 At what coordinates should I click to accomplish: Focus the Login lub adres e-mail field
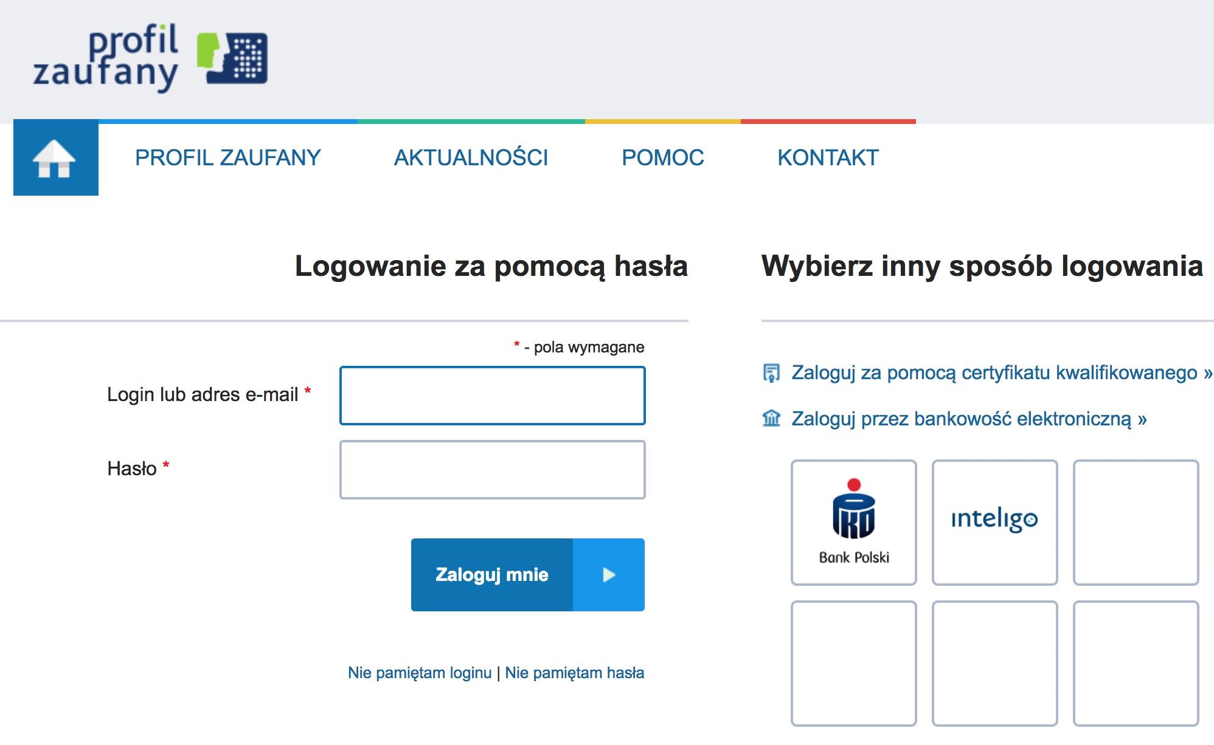coord(493,396)
